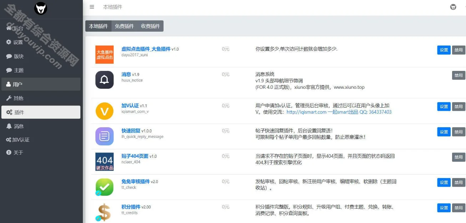Click the 404 page plugin icon
Screen dimensions: 466x223
(x=104, y=161)
